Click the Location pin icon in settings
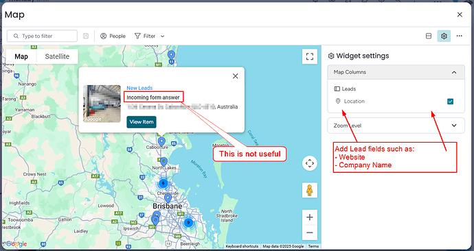The image size is (474, 251). click(338, 101)
